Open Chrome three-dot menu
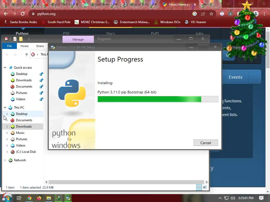This screenshot has height=202, width=270. click(264, 14)
